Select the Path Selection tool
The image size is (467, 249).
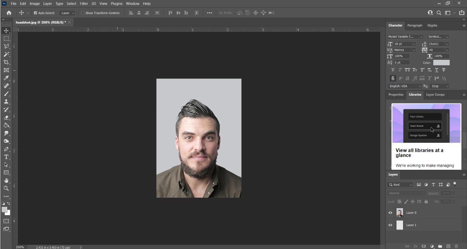[6, 165]
